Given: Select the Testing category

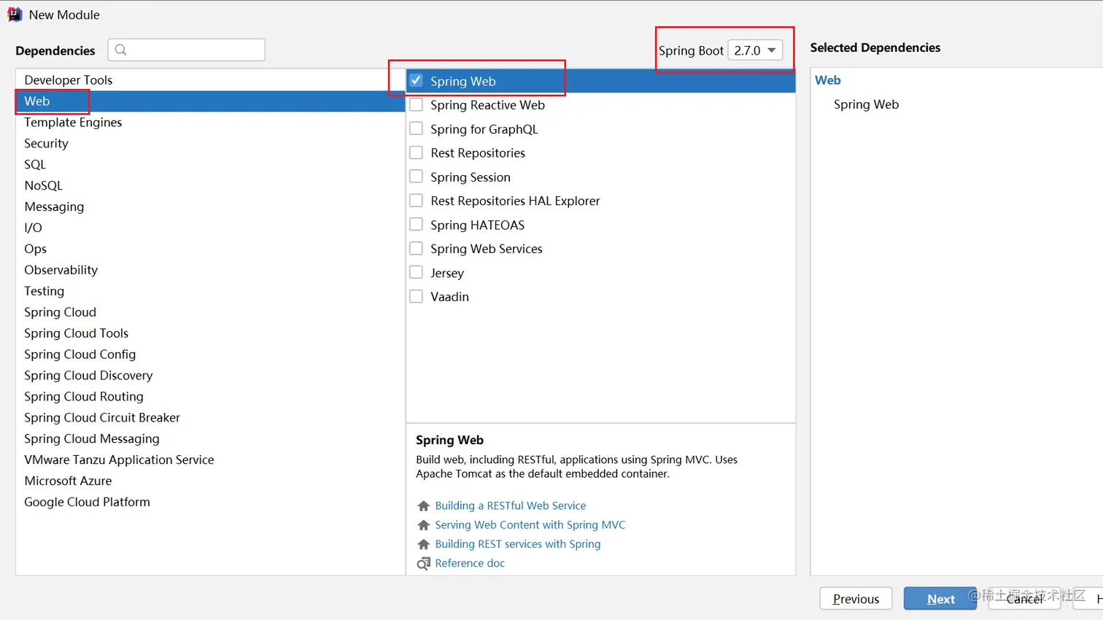Looking at the screenshot, I should point(210,291).
